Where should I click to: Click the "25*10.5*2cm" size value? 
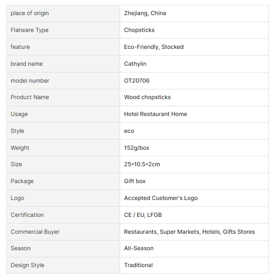142,164
